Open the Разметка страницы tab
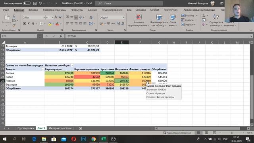The width and height of the screenshot is (254, 143). 55,10
